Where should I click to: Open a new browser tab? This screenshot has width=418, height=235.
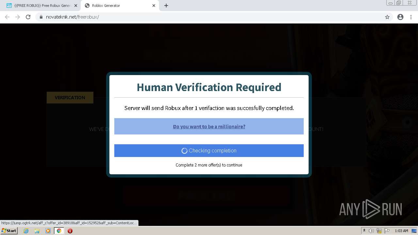166,6
